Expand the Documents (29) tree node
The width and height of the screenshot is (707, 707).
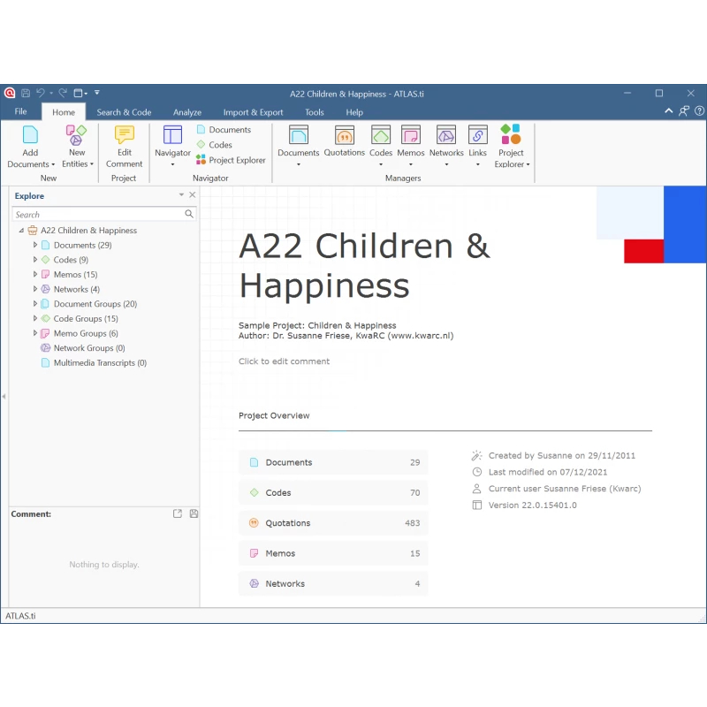point(35,245)
